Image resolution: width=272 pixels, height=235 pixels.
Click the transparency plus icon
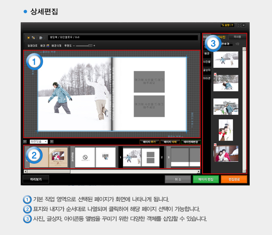click(94, 46)
